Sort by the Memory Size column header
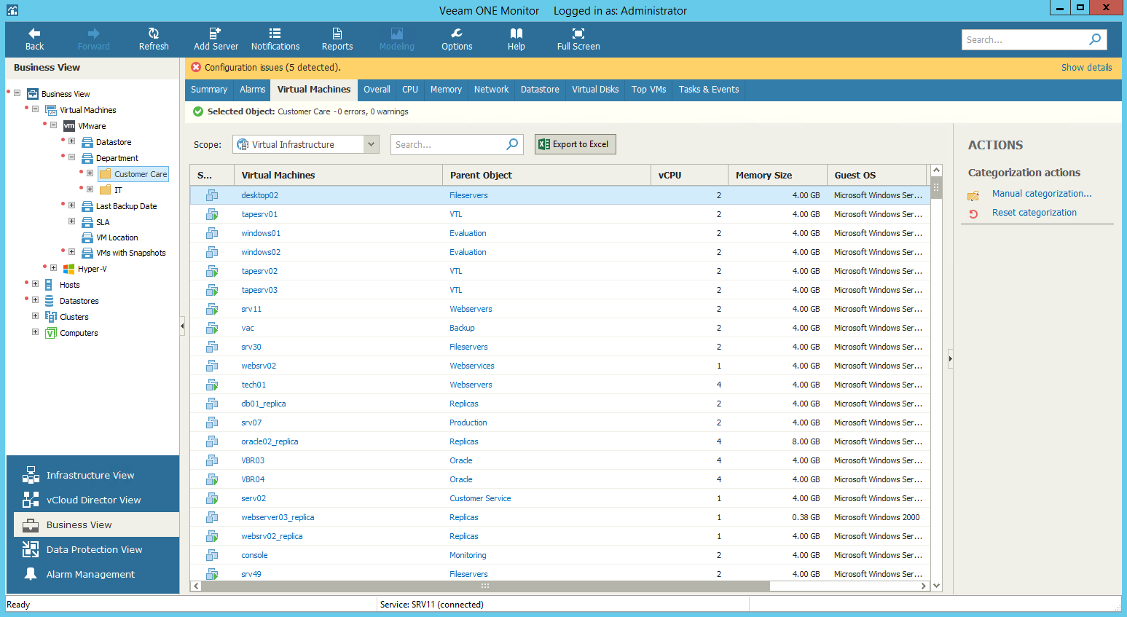 (x=777, y=175)
